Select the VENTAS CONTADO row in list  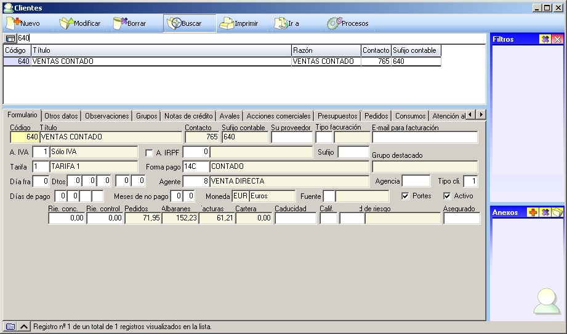pyautogui.click(x=222, y=61)
